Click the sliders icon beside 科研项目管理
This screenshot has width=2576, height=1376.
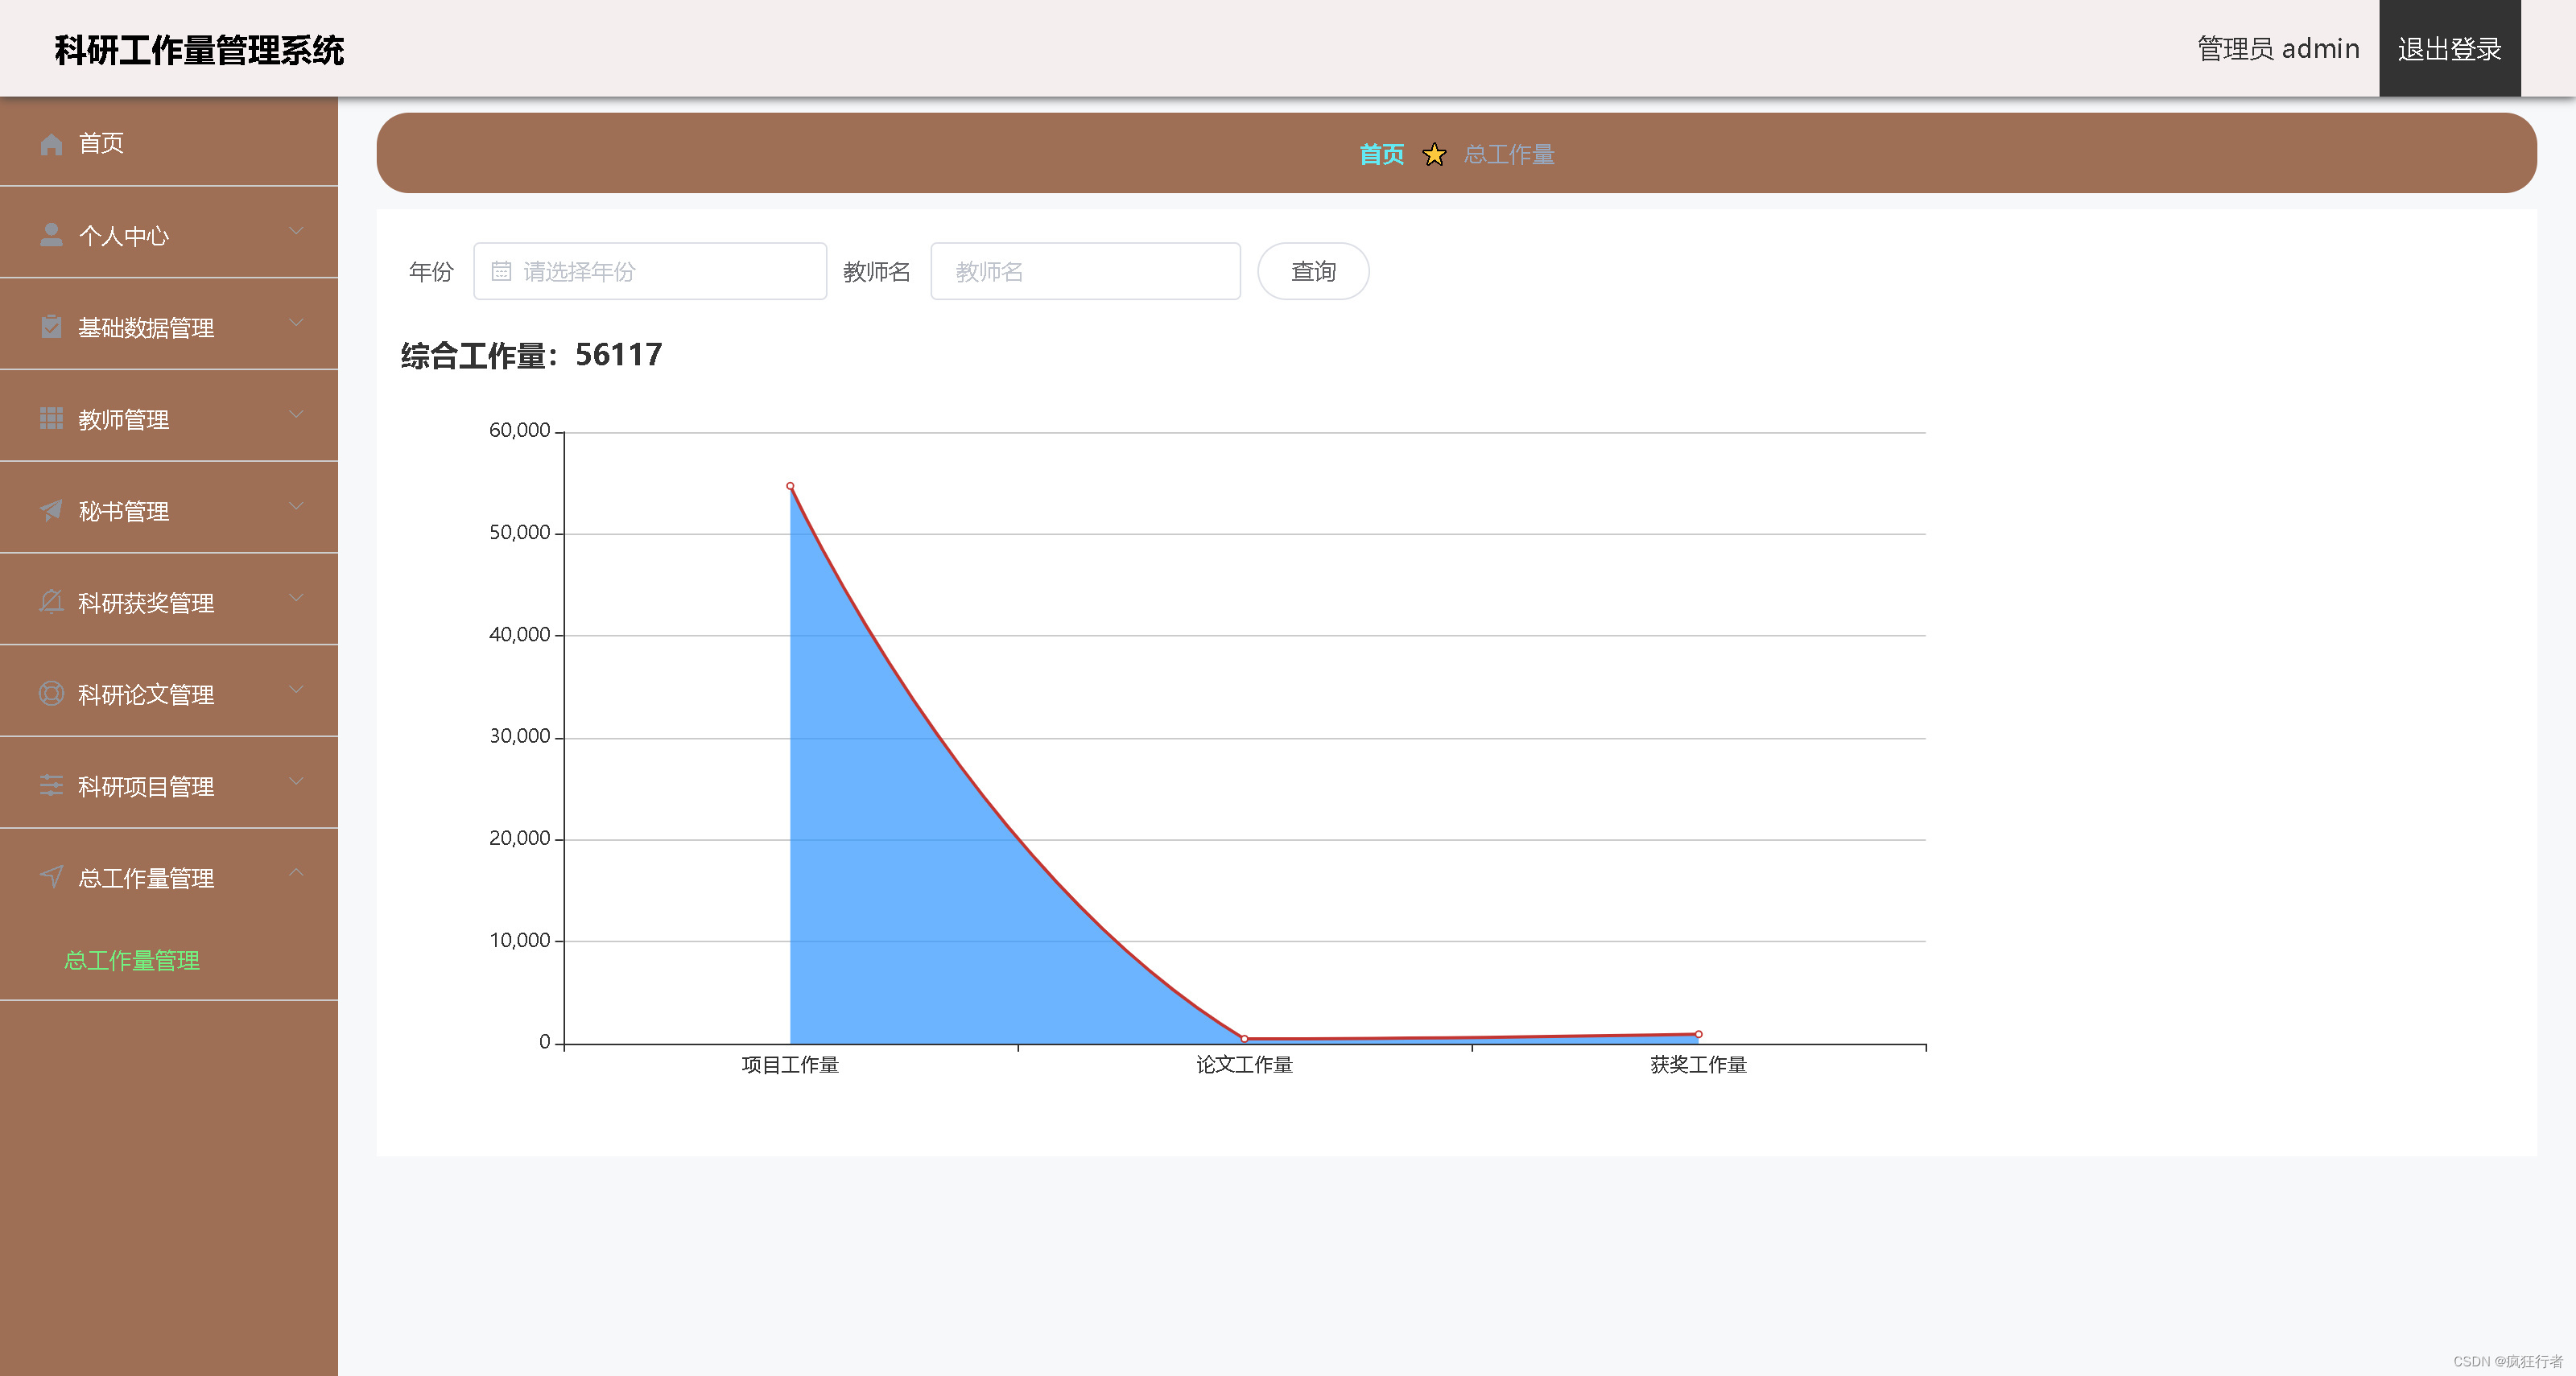[x=51, y=785]
